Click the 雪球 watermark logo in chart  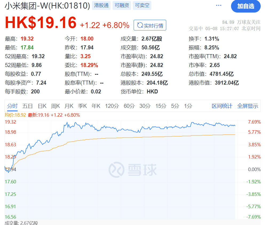pyautogui.click(x=133, y=169)
